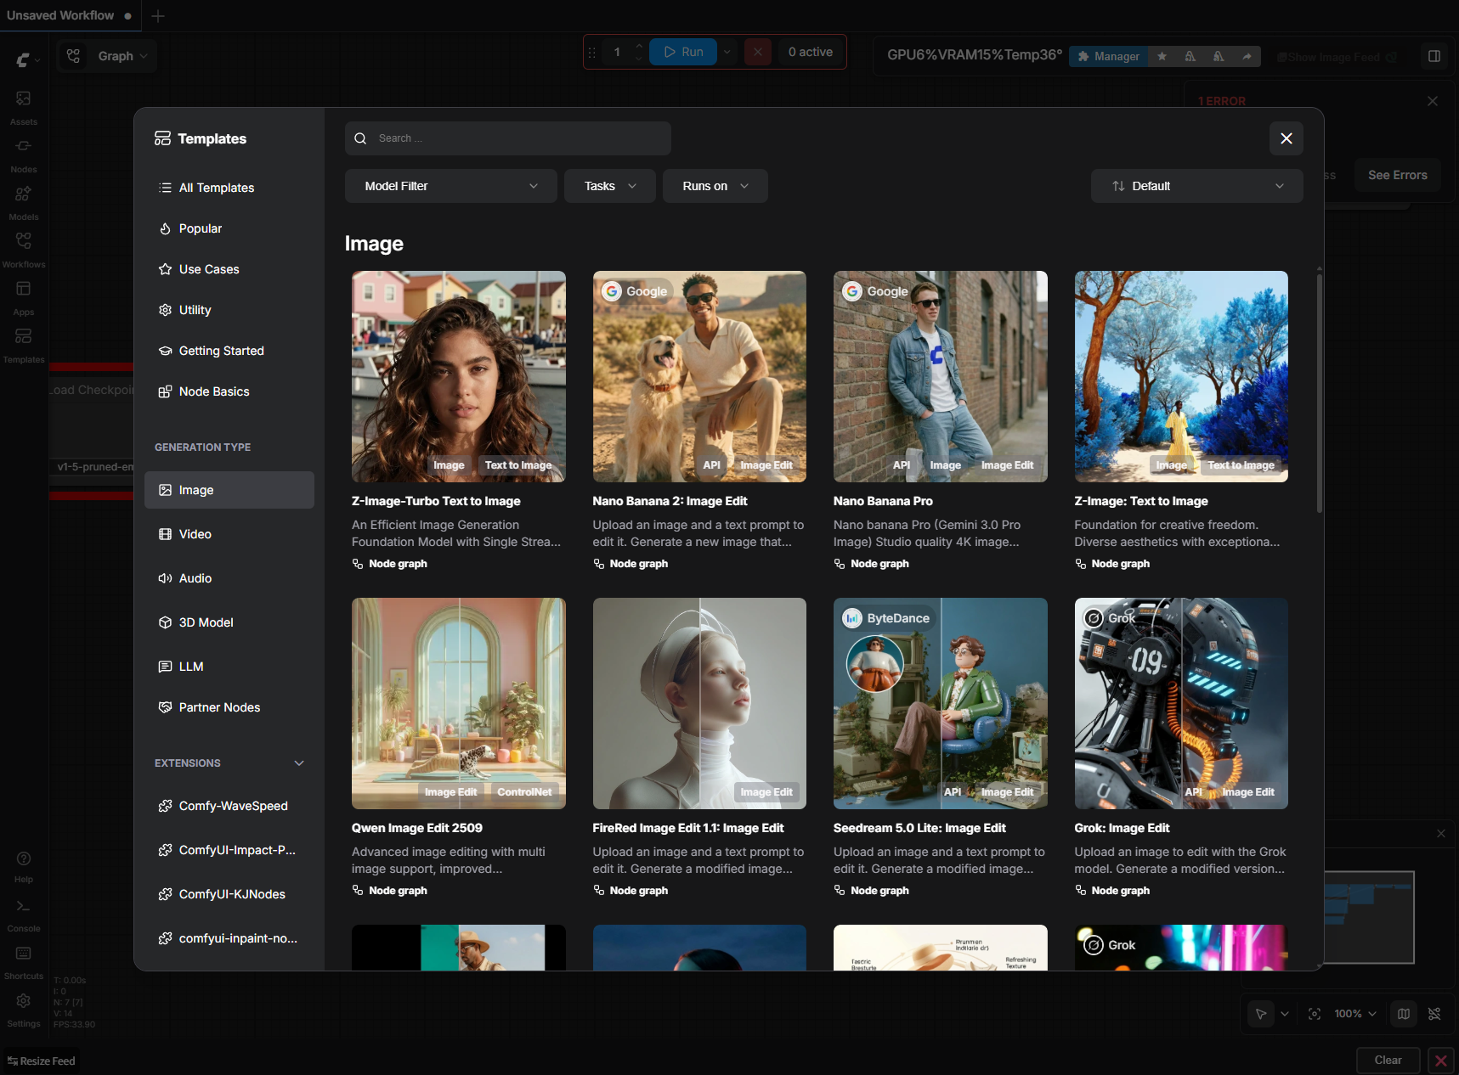Open the Default sort dropdown

point(1196,186)
